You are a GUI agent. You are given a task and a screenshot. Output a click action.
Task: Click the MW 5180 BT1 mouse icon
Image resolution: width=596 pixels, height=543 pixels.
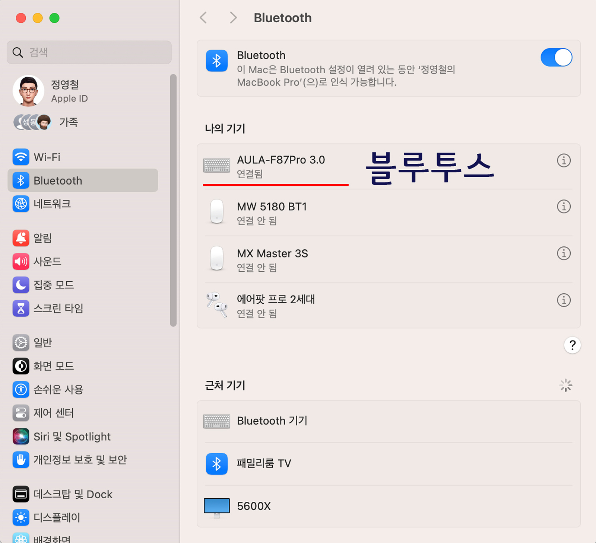click(217, 211)
